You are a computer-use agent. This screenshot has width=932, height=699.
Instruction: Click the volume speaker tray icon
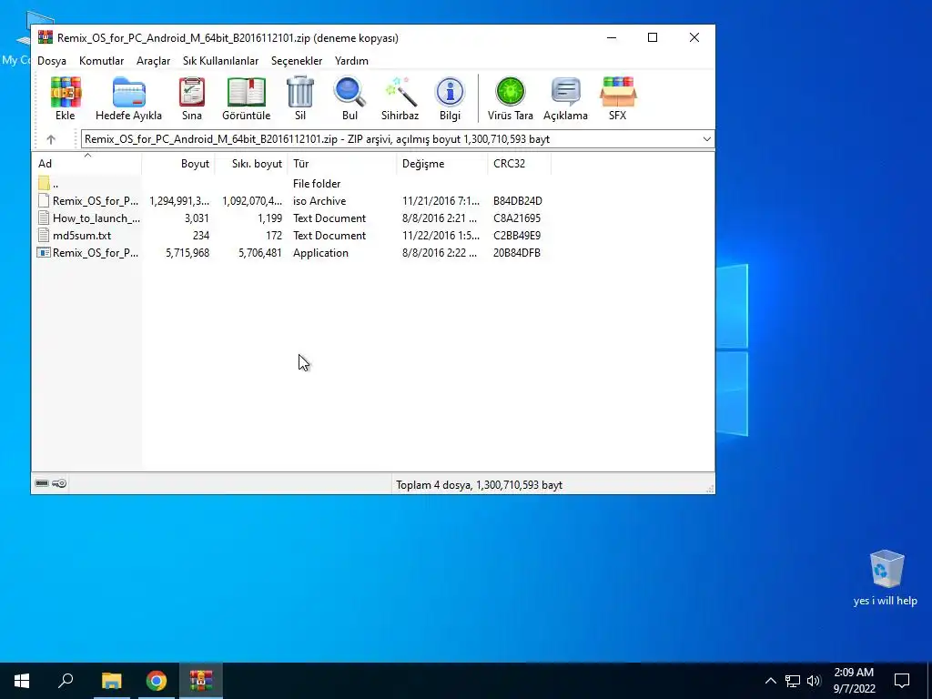pyautogui.click(x=814, y=681)
